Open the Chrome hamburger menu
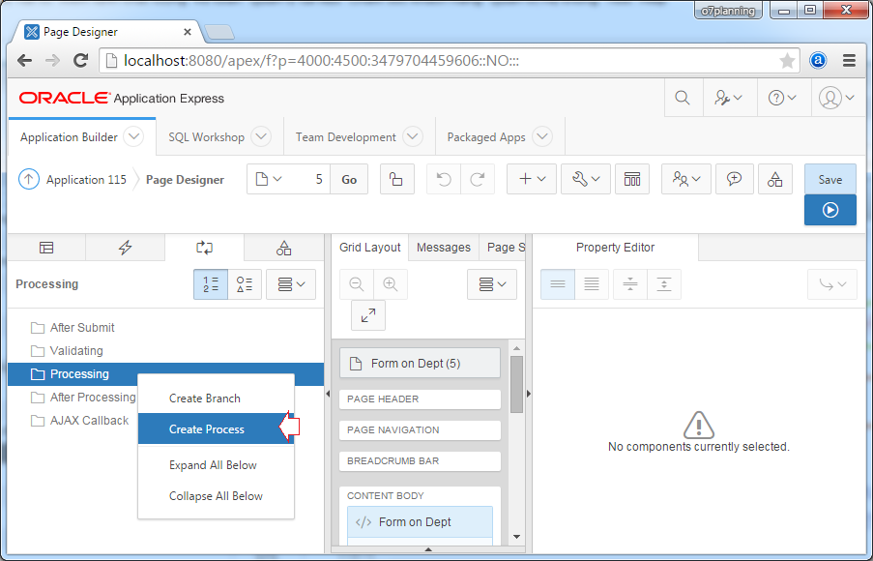 pos(849,61)
